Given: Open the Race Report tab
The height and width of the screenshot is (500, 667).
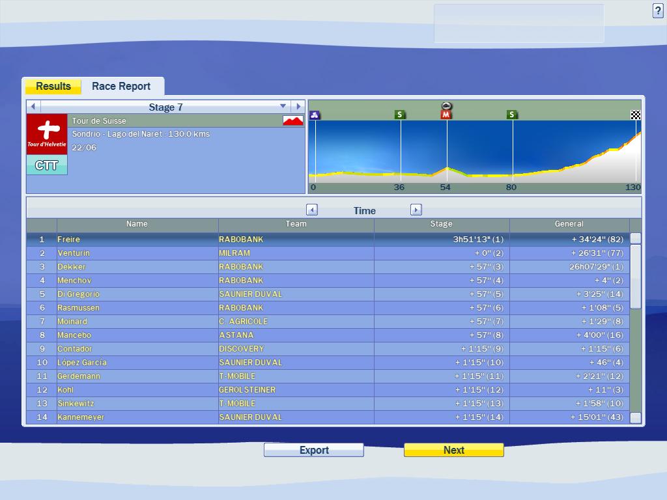Looking at the screenshot, I should 121,87.
